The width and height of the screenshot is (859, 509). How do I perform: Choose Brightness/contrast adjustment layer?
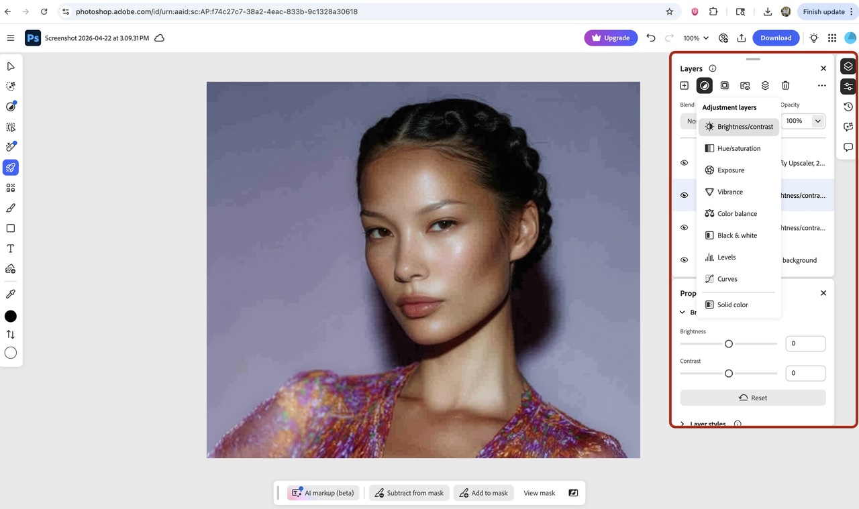(739, 127)
